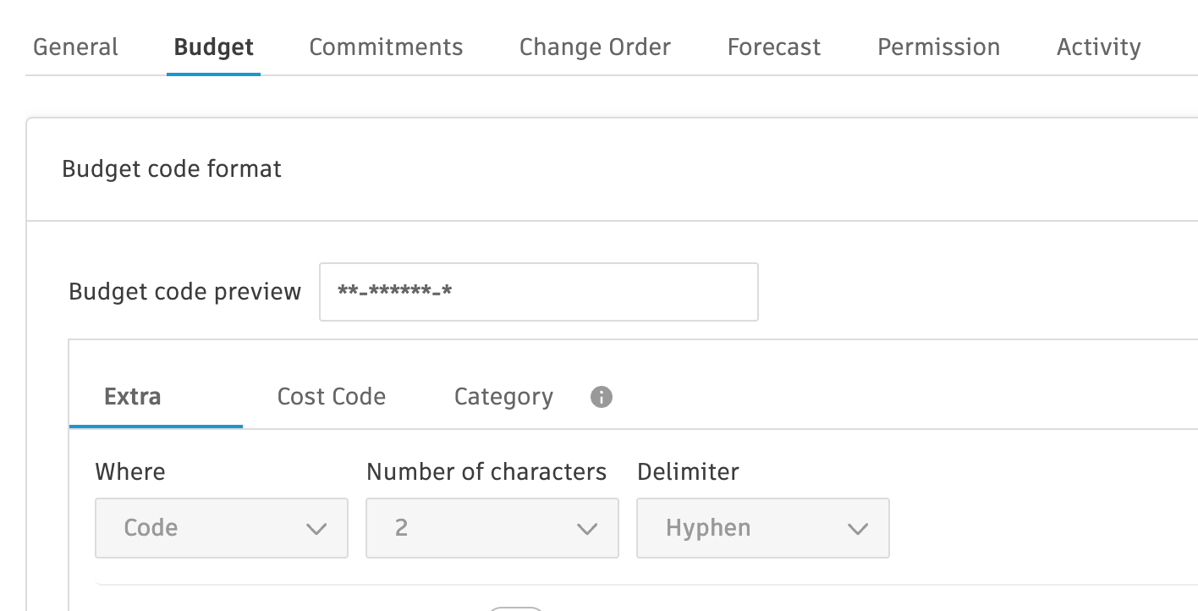
Task: Click the Delimiter field label
Action: tap(688, 471)
